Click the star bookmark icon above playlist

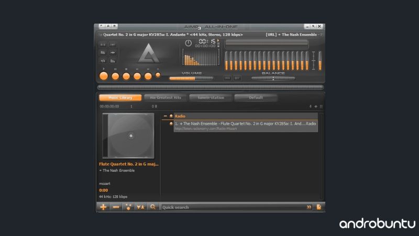tap(316, 106)
